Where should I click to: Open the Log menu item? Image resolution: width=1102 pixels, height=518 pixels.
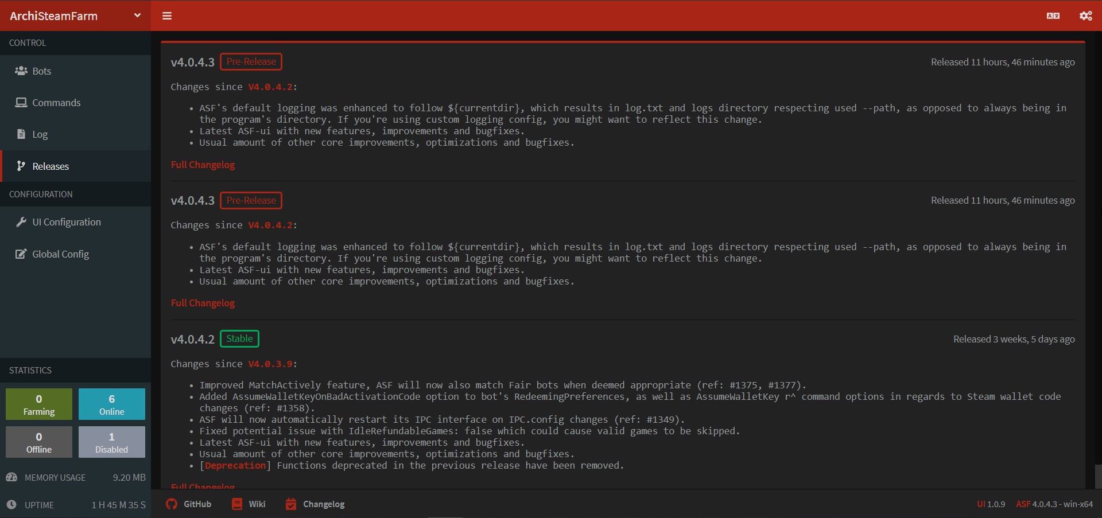coord(75,134)
